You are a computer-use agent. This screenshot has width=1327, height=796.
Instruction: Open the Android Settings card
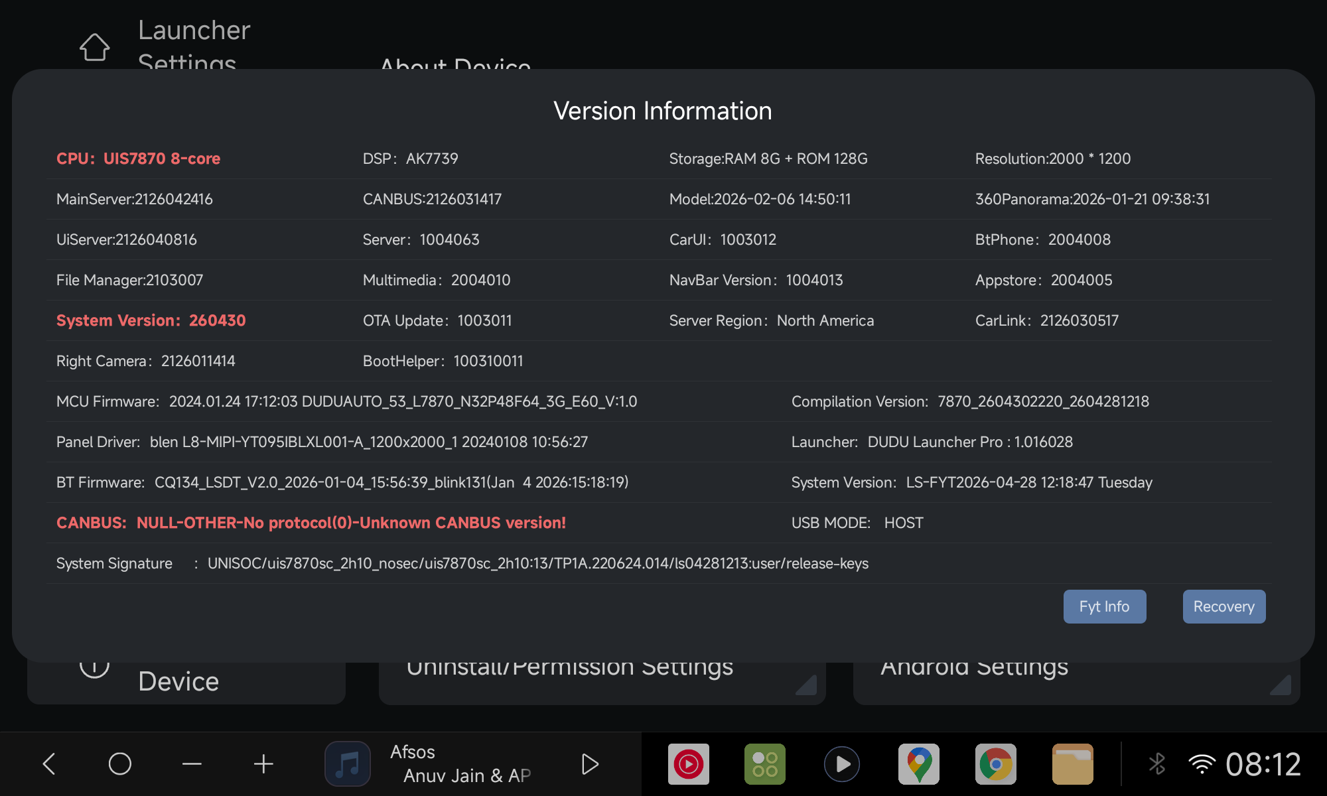1077,683
